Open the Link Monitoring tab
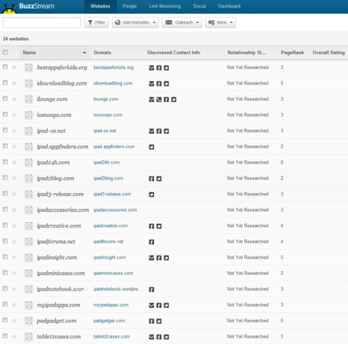348x344 pixels. [x=165, y=6]
